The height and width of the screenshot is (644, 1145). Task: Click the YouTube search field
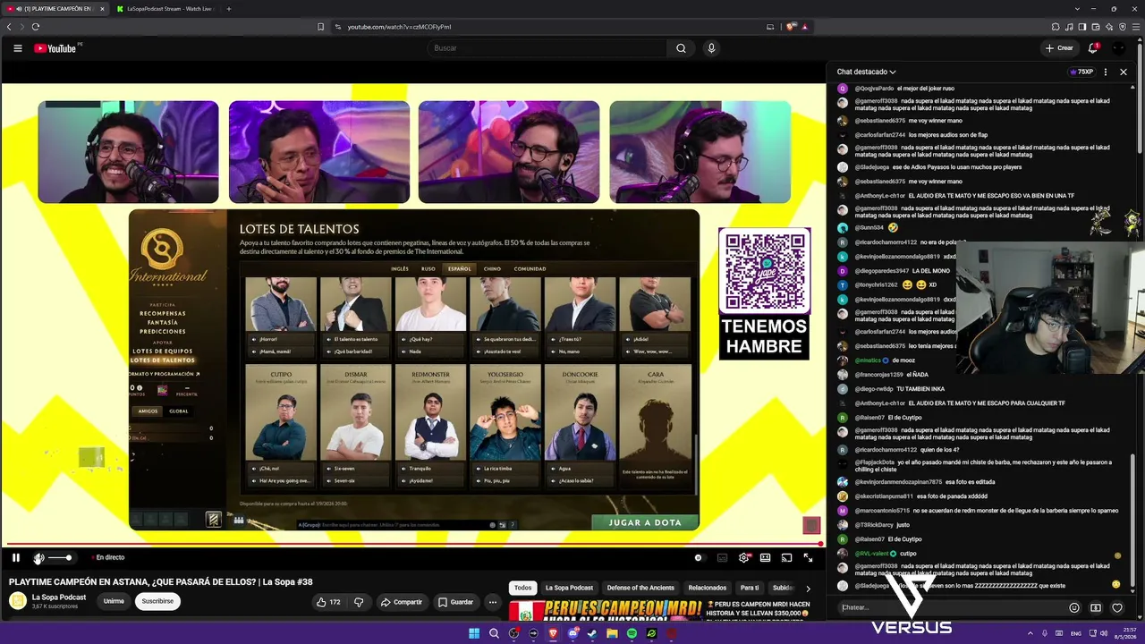tap(547, 48)
